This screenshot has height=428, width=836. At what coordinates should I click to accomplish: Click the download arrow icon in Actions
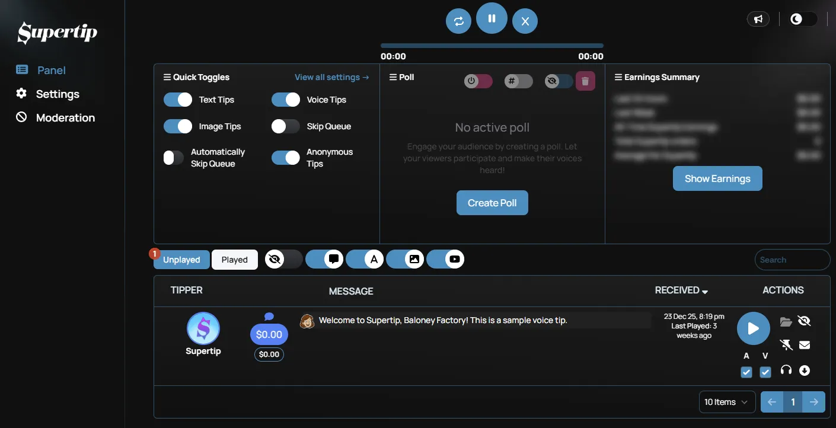(x=805, y=370)
